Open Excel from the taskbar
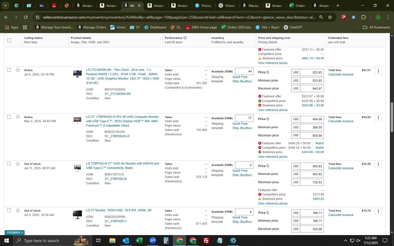Viewport: 394px width, 246px height. coord(139,241)
